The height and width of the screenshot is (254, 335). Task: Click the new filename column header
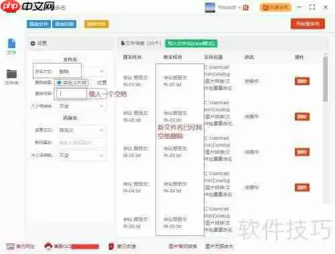point(173,57)
